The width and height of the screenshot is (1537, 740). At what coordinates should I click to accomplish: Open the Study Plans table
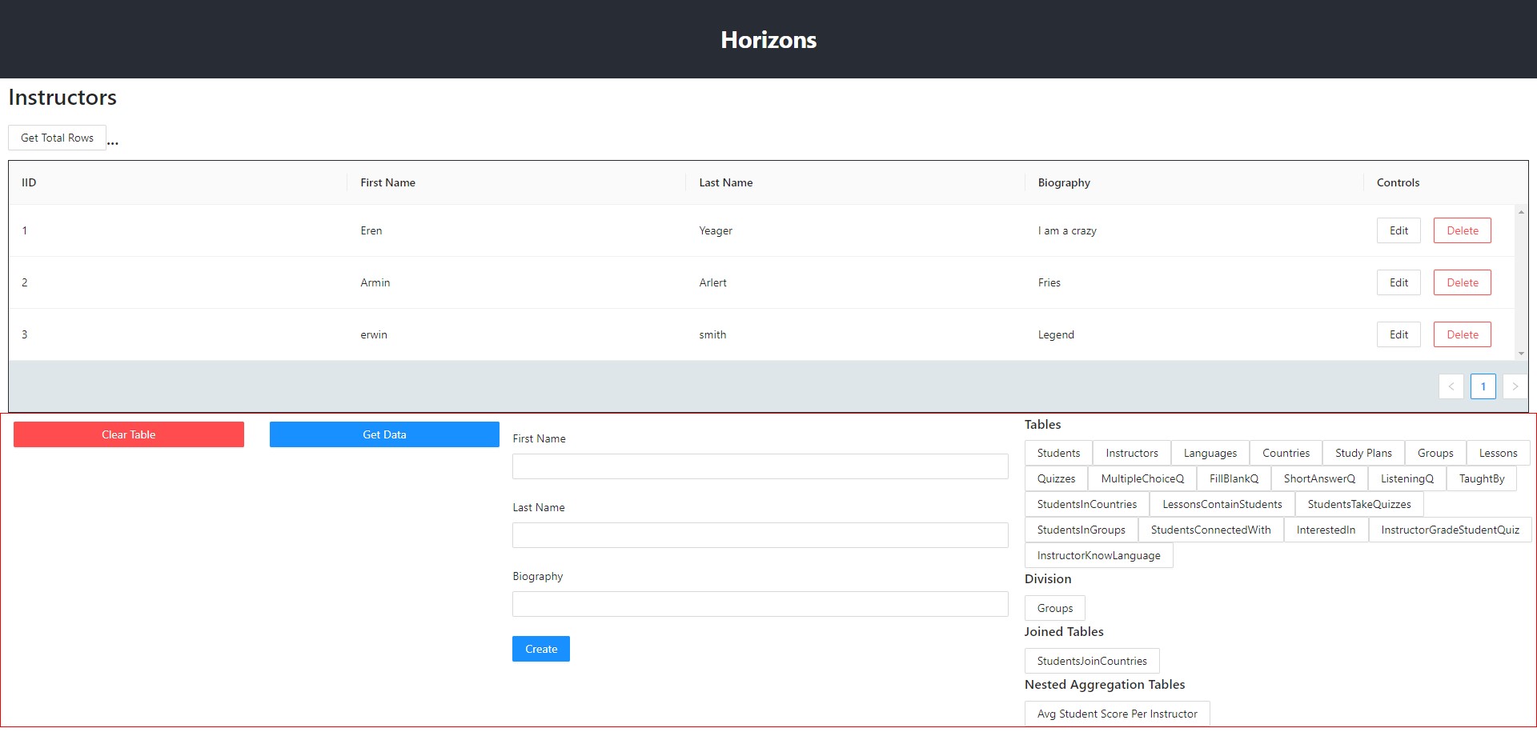point(1362,453)
